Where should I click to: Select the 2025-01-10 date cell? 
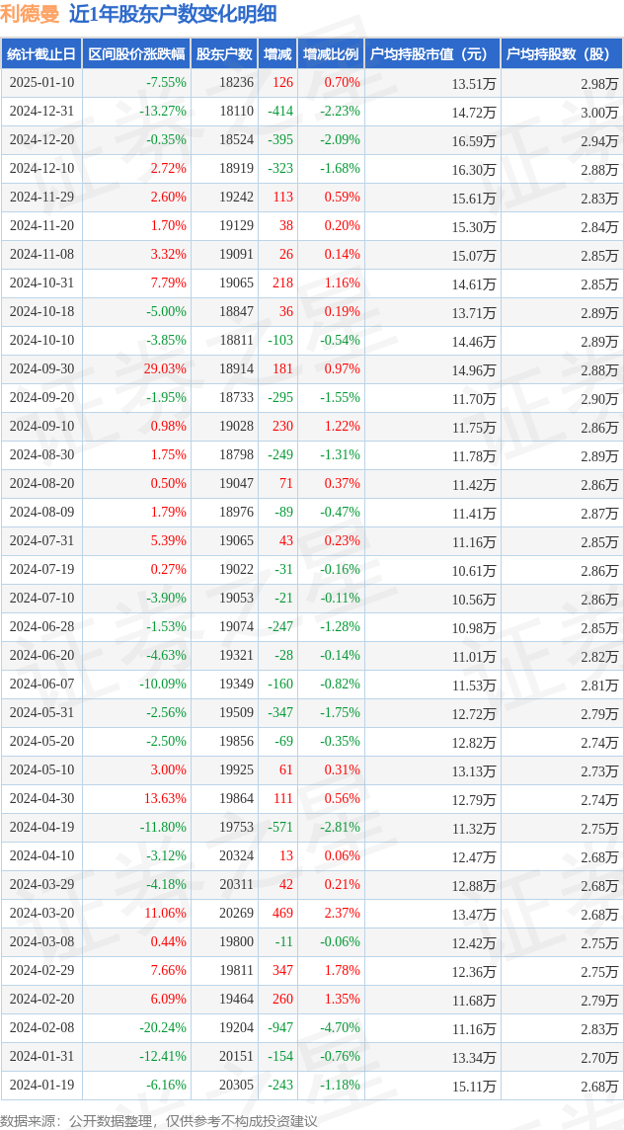41,82
